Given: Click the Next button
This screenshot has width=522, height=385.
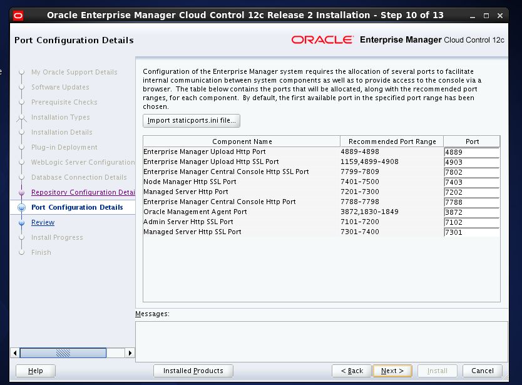Looking at the screenshot, I should pos(392,371).
